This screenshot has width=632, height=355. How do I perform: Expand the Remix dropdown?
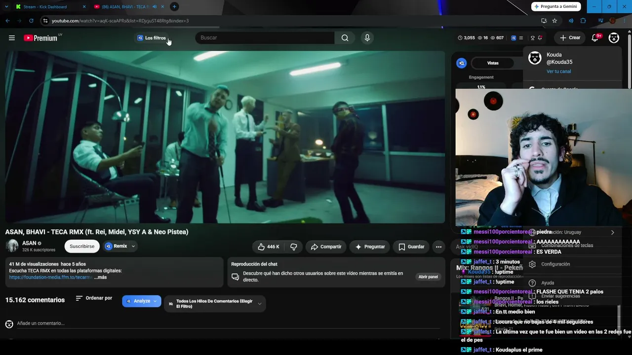click(x=133, y=246)
